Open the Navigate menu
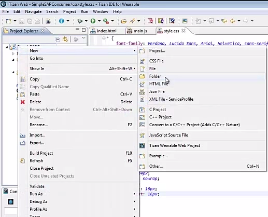The width and height of the screenshot is (268, 217). 33,11
